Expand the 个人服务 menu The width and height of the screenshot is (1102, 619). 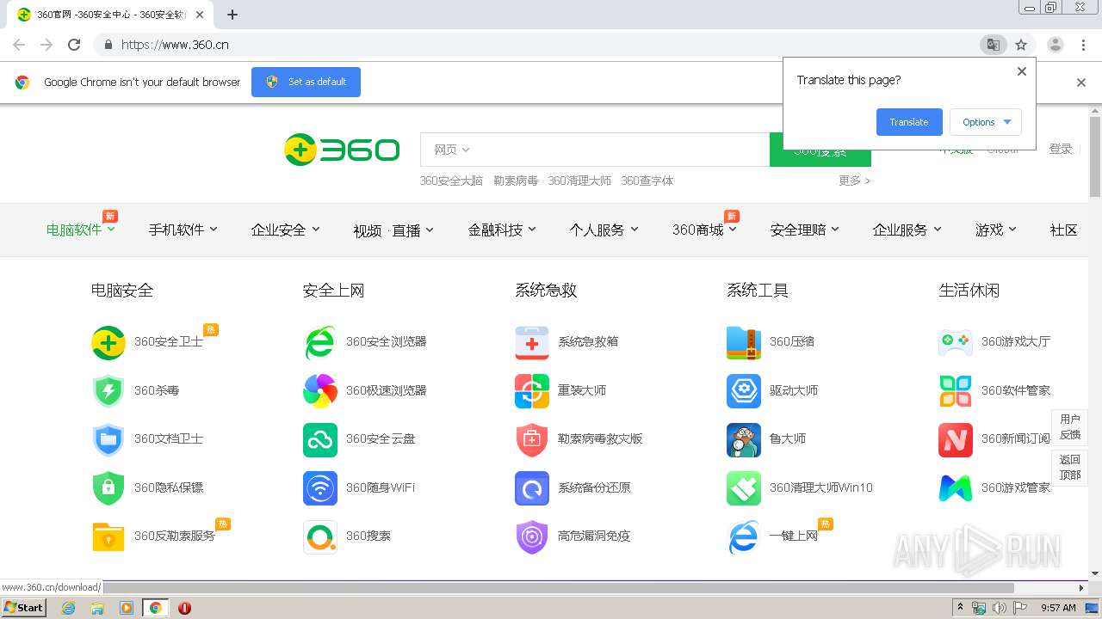(604, 230)
